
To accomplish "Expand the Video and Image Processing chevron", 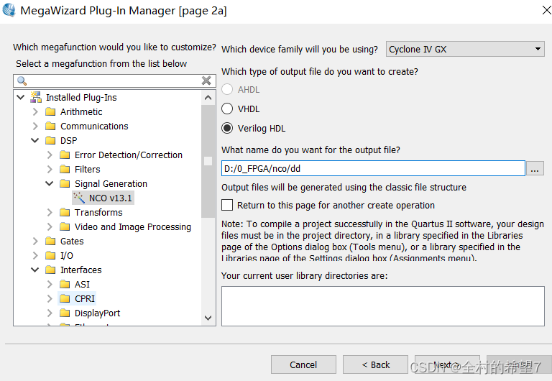I will (50, 226).
